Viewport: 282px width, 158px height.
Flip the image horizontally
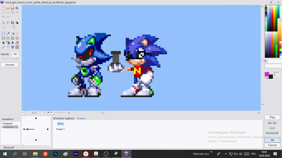3,23
